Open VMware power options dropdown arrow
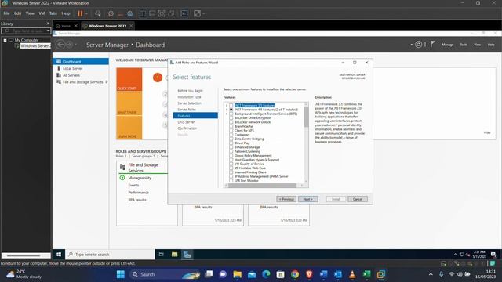The image size is (502, 282). click(86, 13)
